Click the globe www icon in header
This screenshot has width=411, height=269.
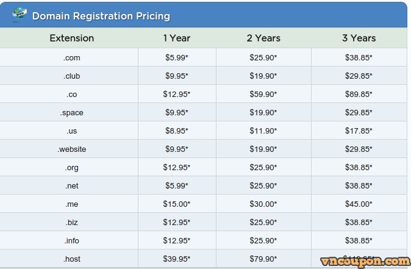(x=20, y=14)
